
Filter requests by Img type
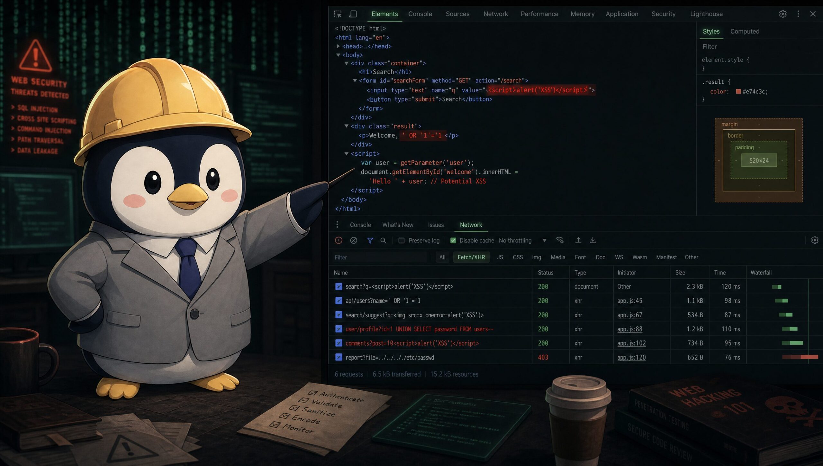pyautogui.click(x=537, y=257)
